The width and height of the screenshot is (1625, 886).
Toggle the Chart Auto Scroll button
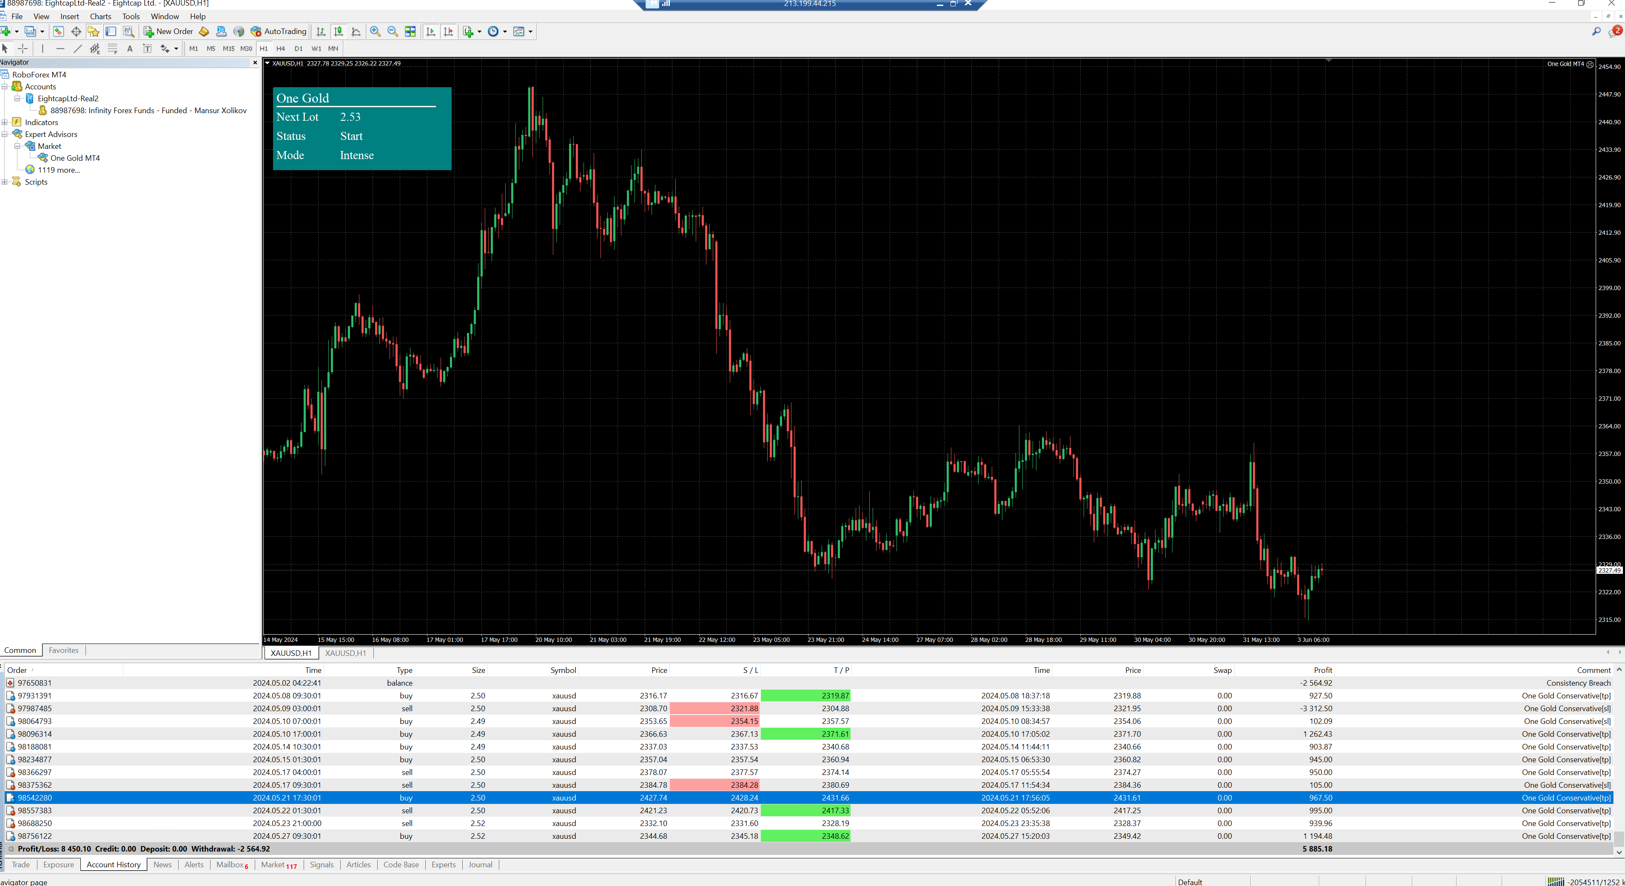coord(431,31)
